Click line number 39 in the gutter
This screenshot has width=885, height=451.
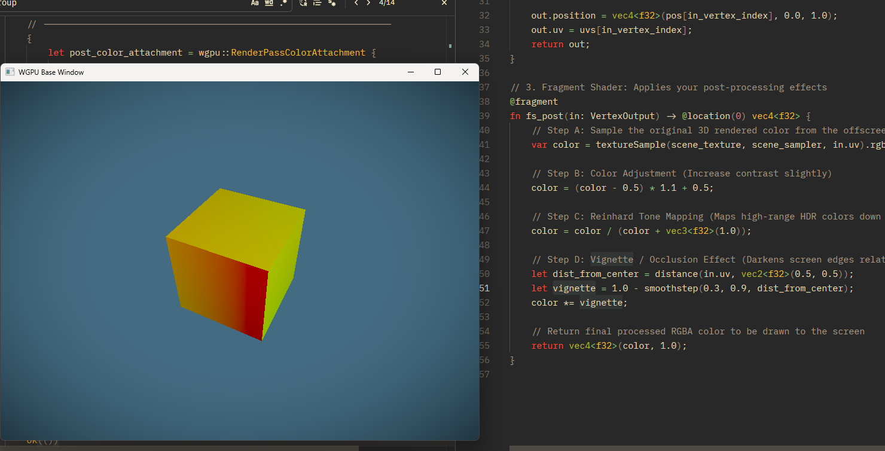484,116
